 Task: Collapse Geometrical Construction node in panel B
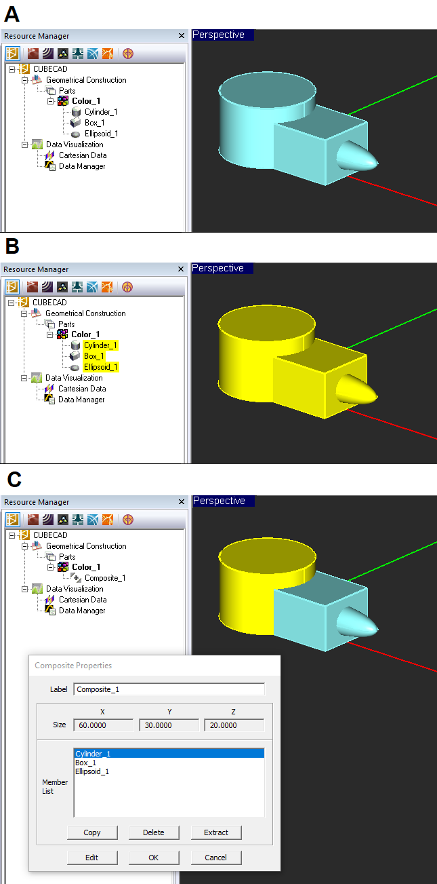click(24, 313)
